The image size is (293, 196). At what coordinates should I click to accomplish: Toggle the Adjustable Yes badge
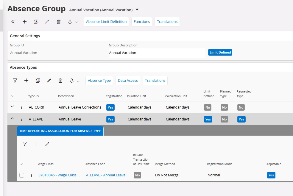pyautogui.click(x=271, y=175)
